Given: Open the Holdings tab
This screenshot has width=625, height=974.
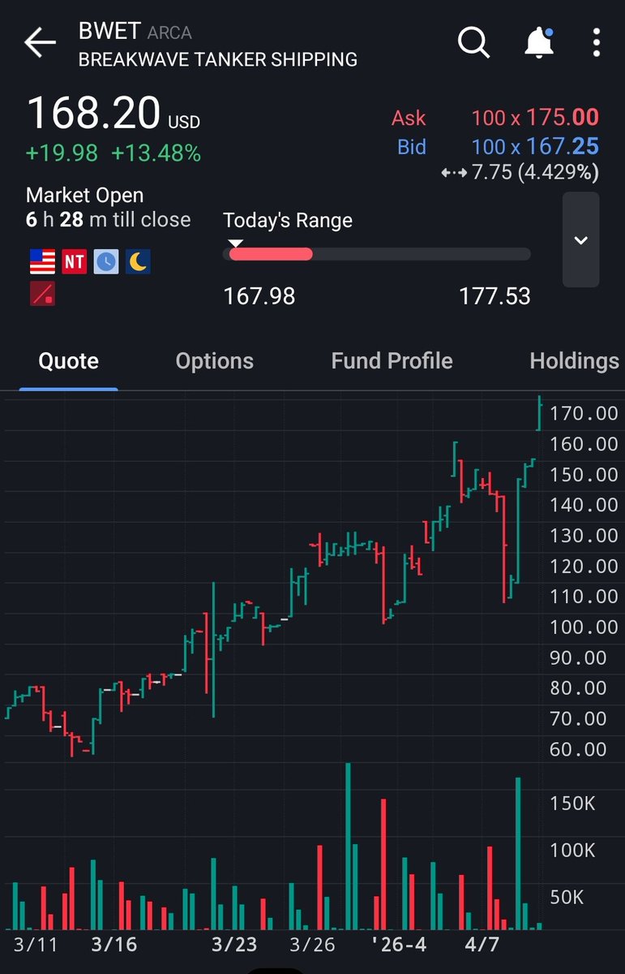Looking at the screenshot, I should (x=574, y=361).
